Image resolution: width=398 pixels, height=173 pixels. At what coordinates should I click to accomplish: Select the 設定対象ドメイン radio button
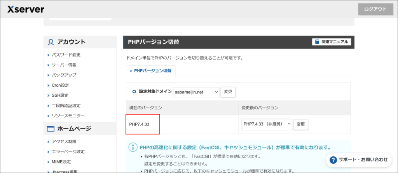[134, 92]
